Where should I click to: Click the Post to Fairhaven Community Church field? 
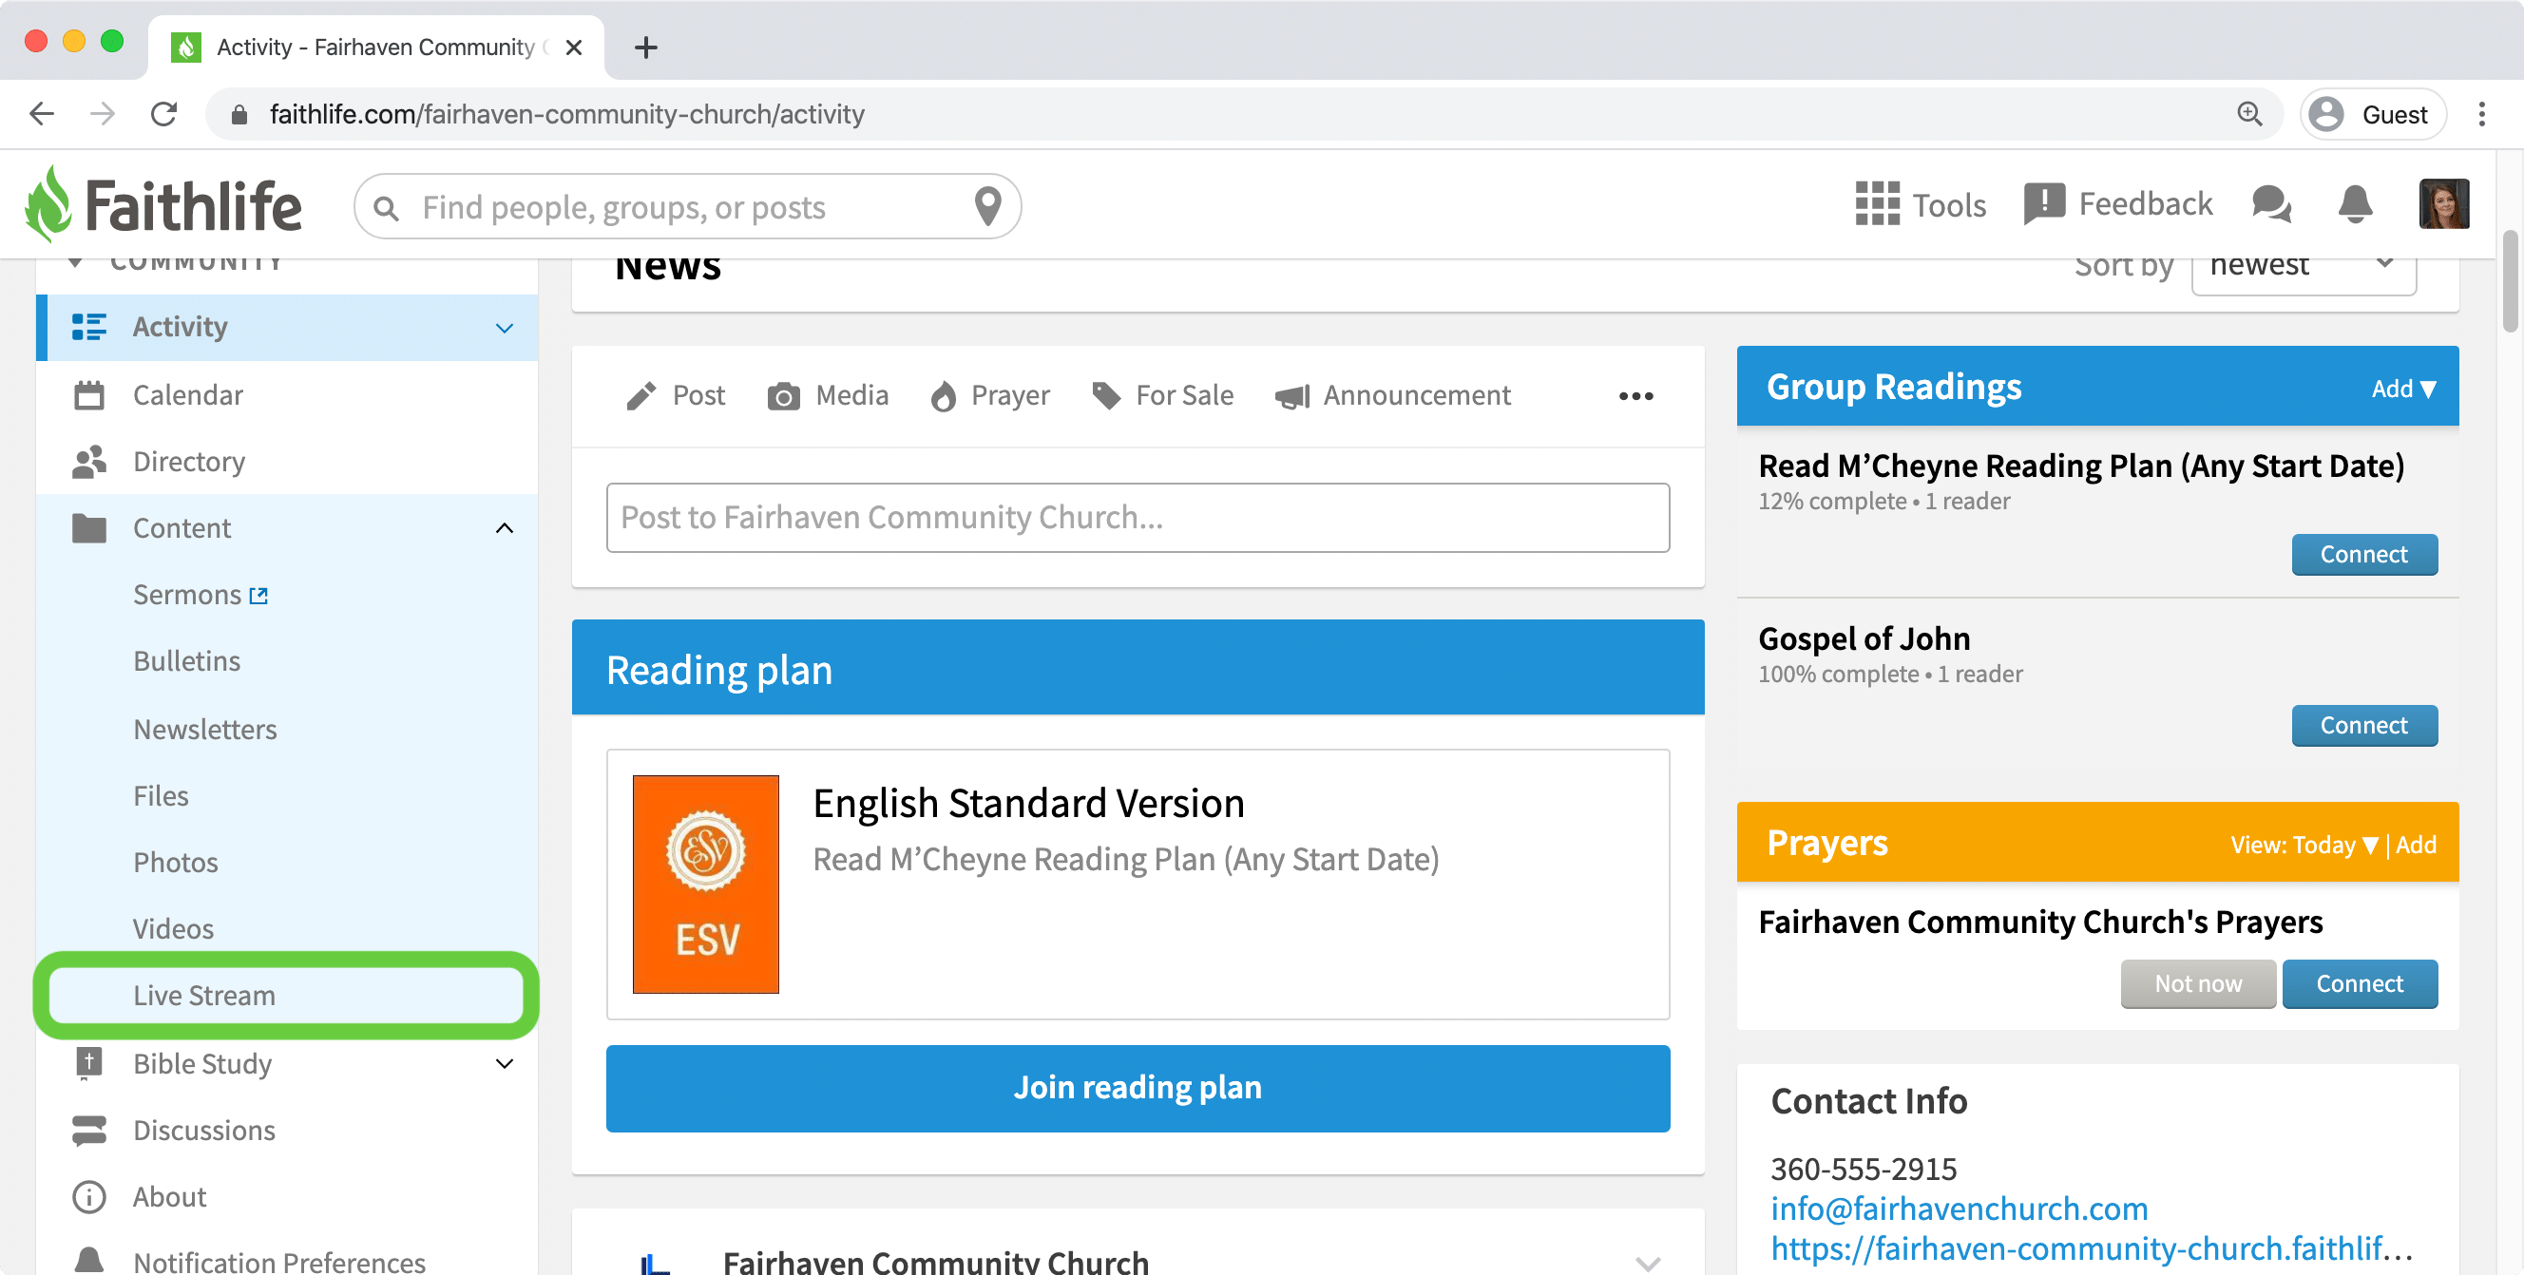pyautogui.click(x=1138, y=517)
